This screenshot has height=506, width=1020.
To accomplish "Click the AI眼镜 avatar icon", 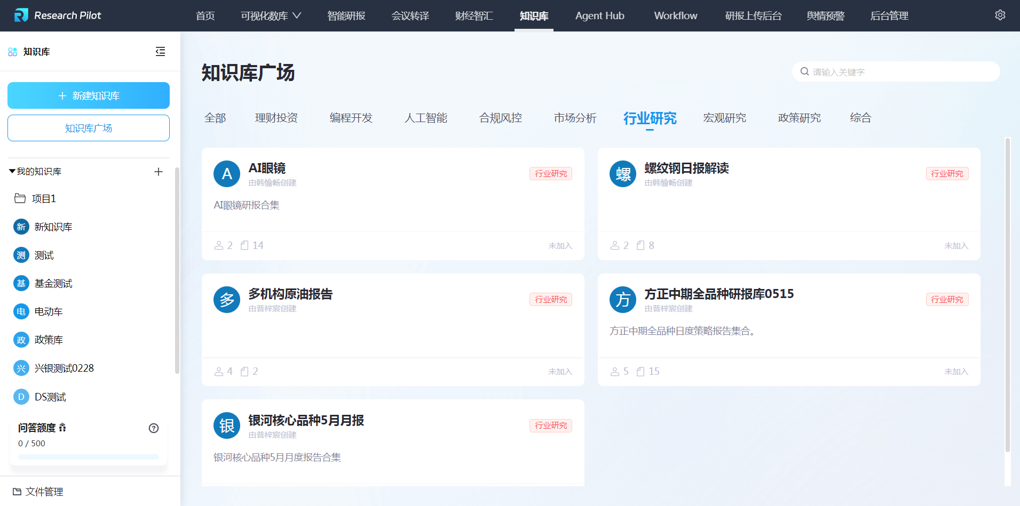I will coord(227,174).
